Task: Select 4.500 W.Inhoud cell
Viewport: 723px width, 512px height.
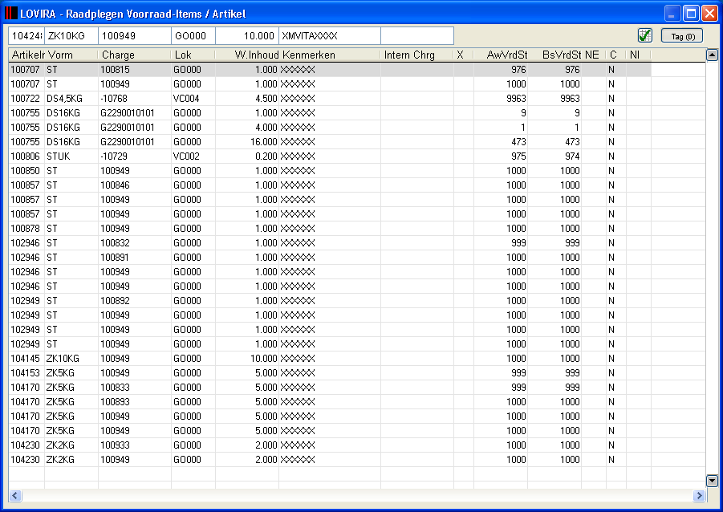Action: (247, 98)
